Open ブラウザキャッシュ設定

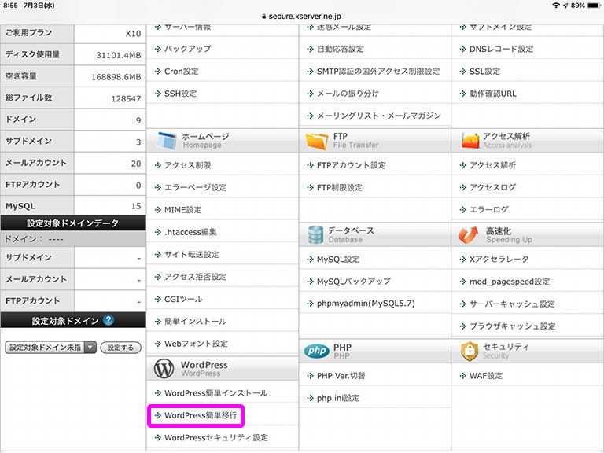click(x=512, y=326)
